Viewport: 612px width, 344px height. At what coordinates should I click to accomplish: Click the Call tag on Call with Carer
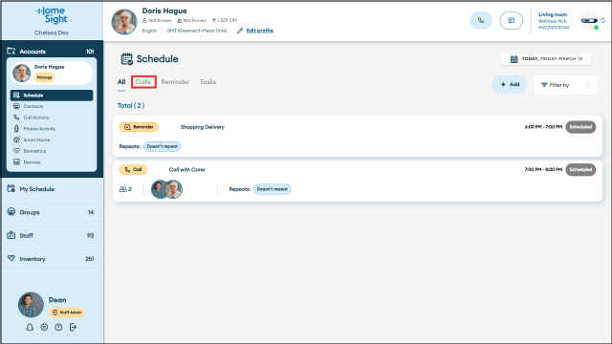coord(133,170)
